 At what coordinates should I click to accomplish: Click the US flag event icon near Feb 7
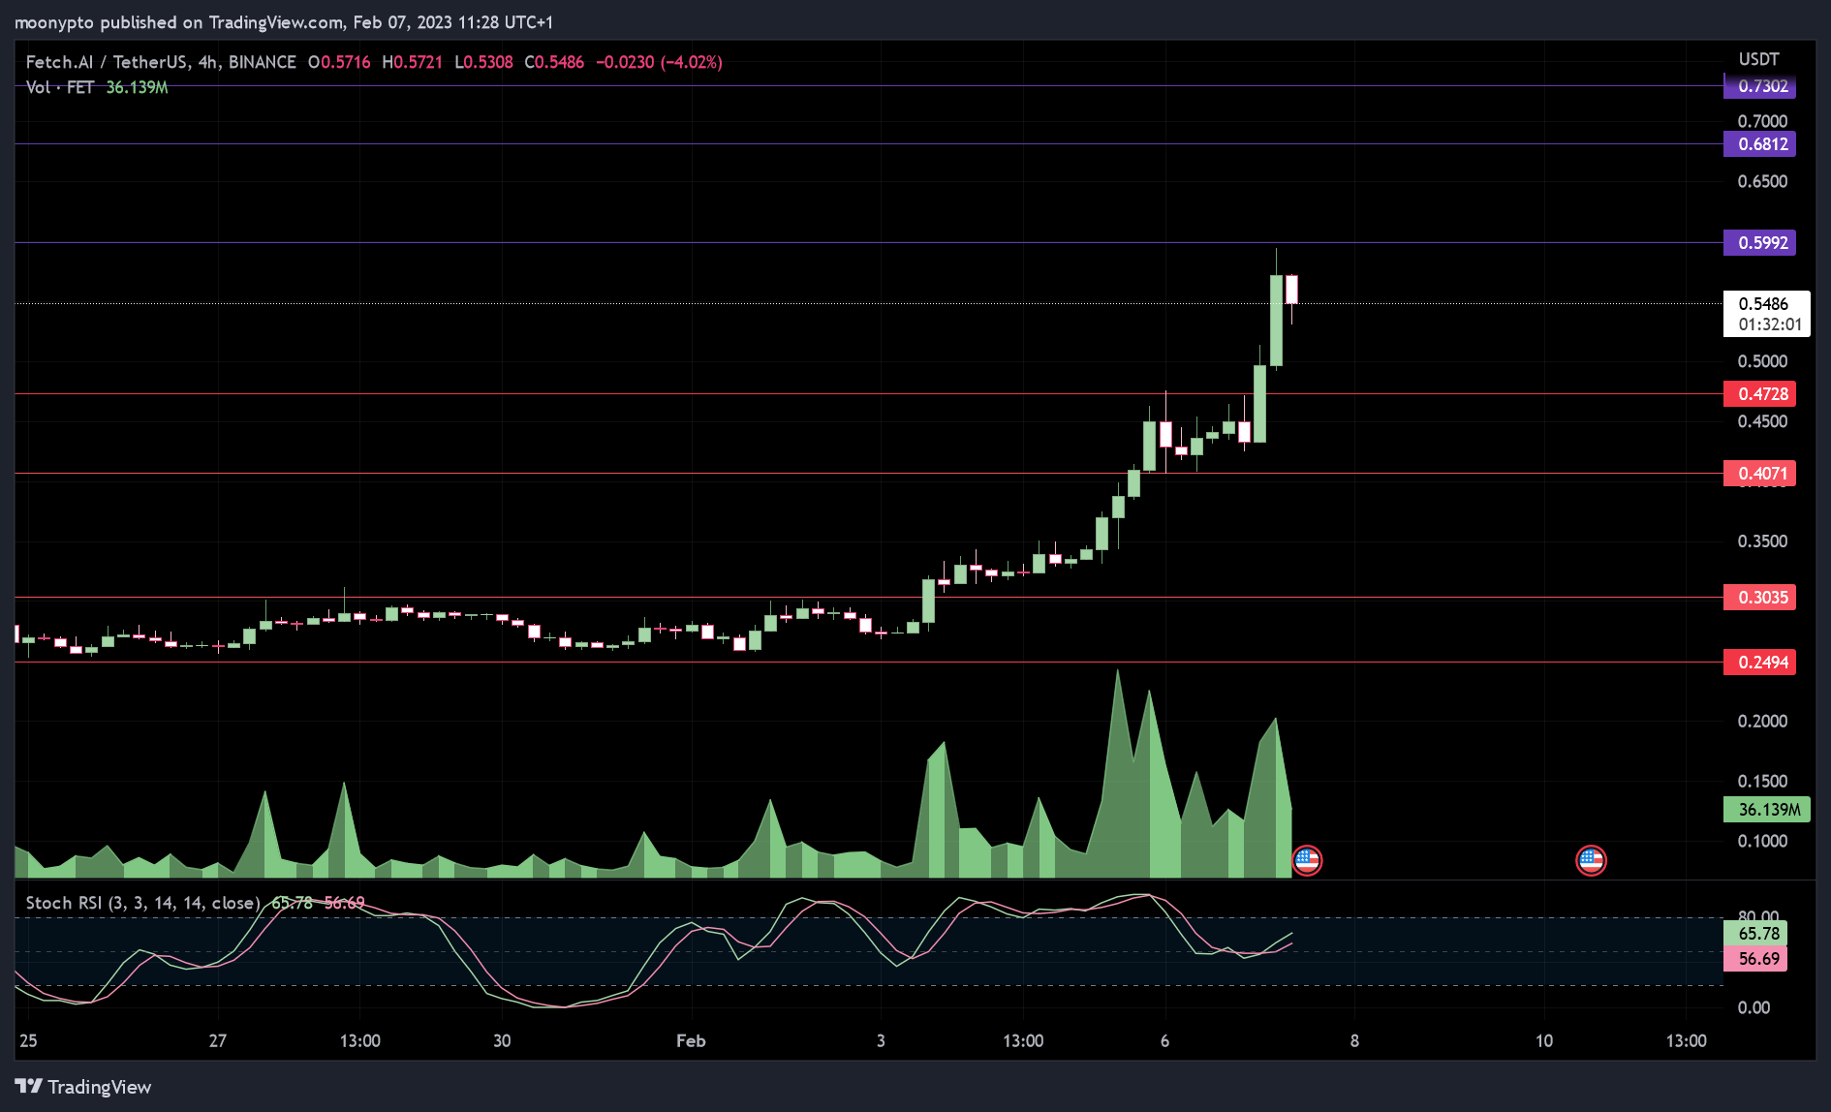[x=1307, y=859]
